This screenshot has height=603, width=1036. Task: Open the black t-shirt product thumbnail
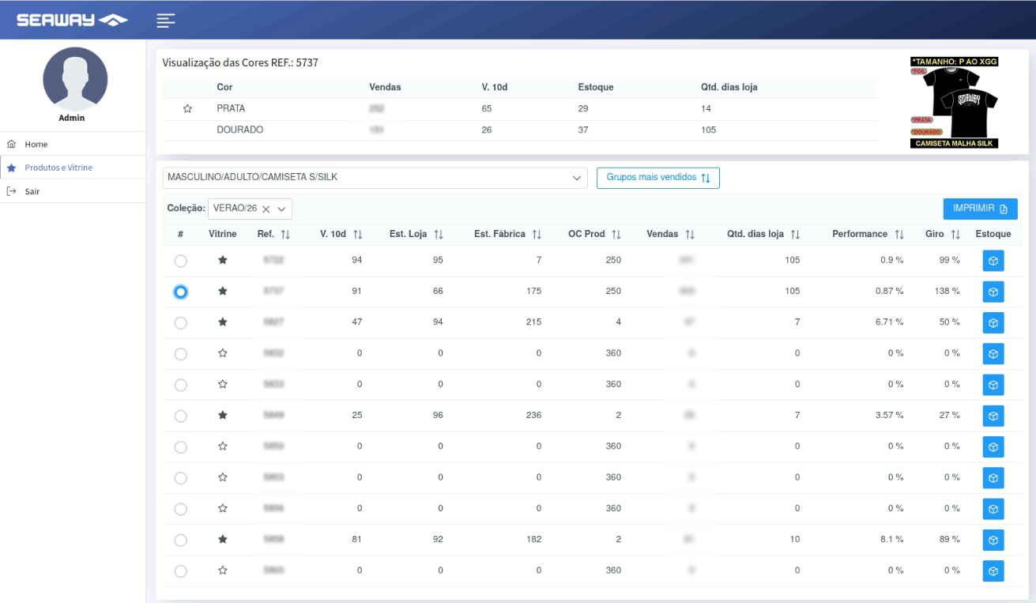click(x=955, y=102)
